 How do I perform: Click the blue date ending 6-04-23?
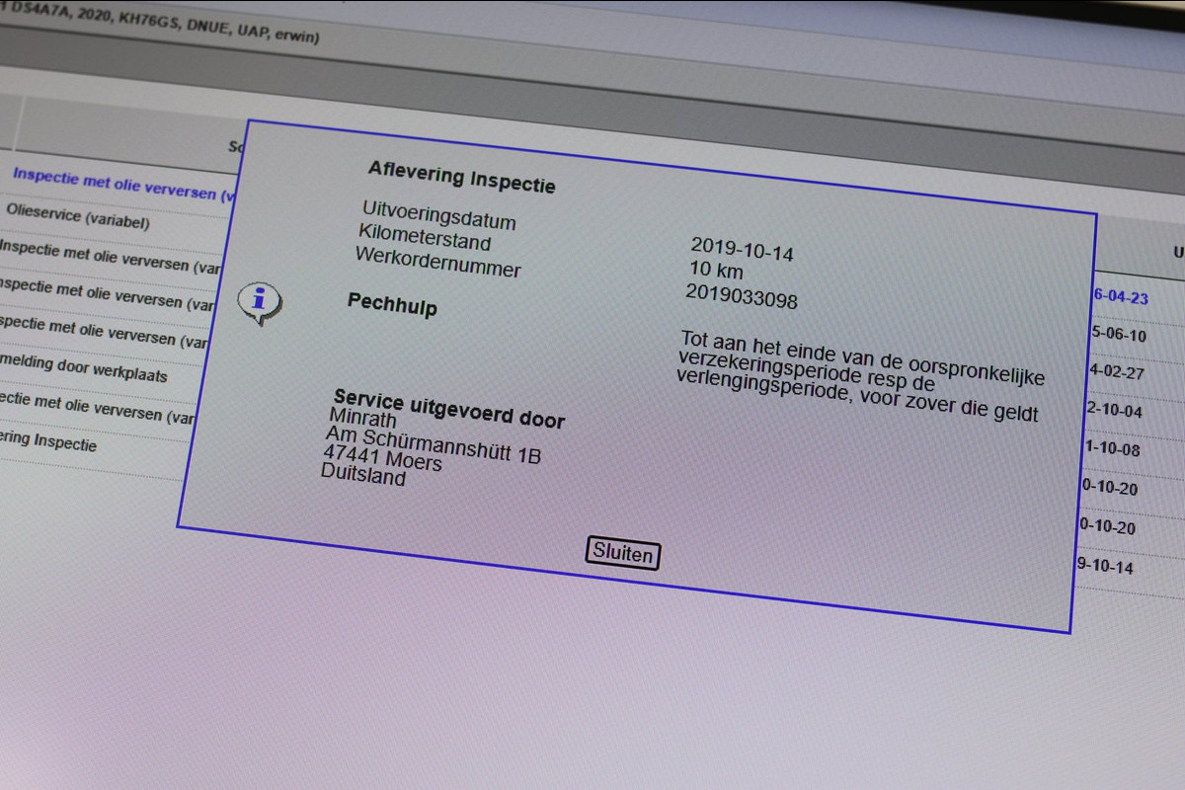[1120, 298]
